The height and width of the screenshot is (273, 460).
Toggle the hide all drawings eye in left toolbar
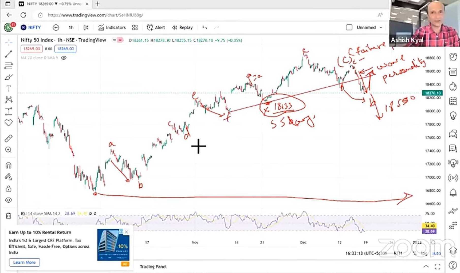(9, 200)
